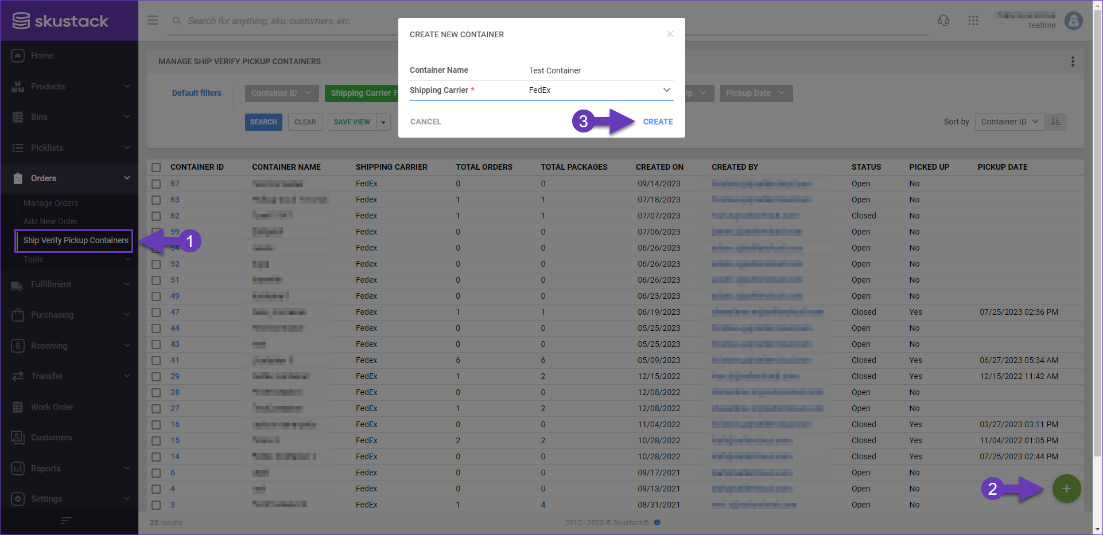Open the Fulfillment menu

pos(69,284)
